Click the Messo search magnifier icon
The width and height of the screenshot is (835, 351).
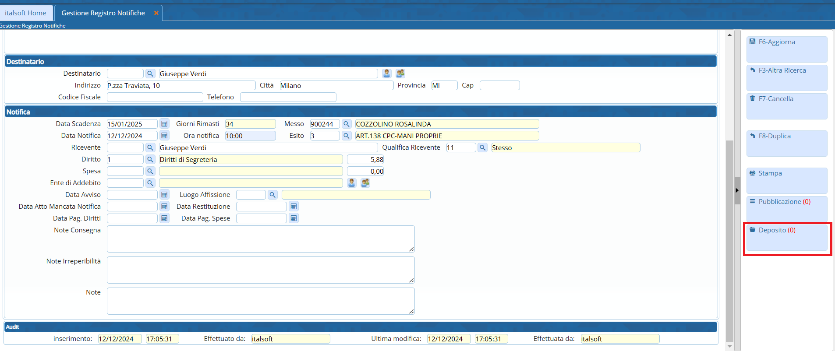tap(347, 124)
